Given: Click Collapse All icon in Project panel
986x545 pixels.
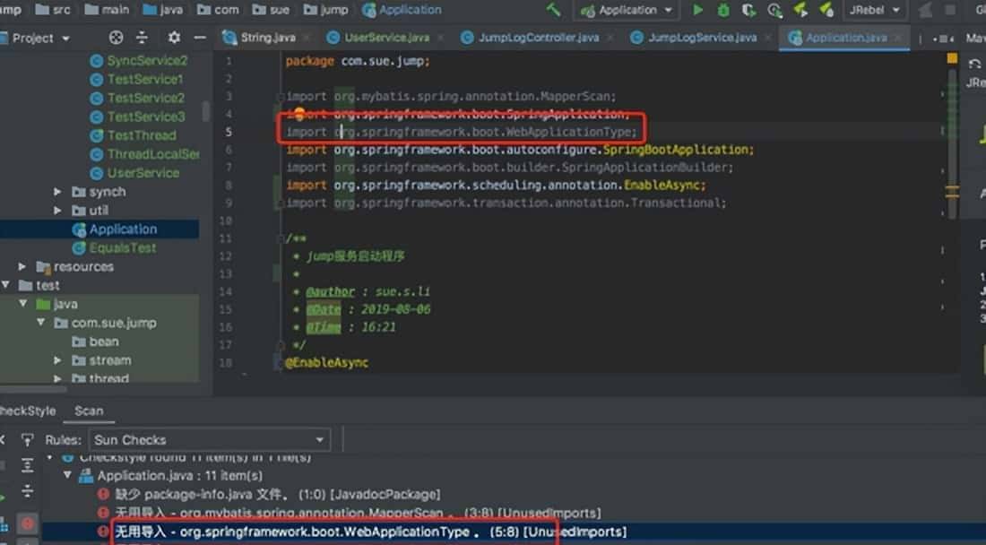Looking at the screenshot, I should (142, 38).
